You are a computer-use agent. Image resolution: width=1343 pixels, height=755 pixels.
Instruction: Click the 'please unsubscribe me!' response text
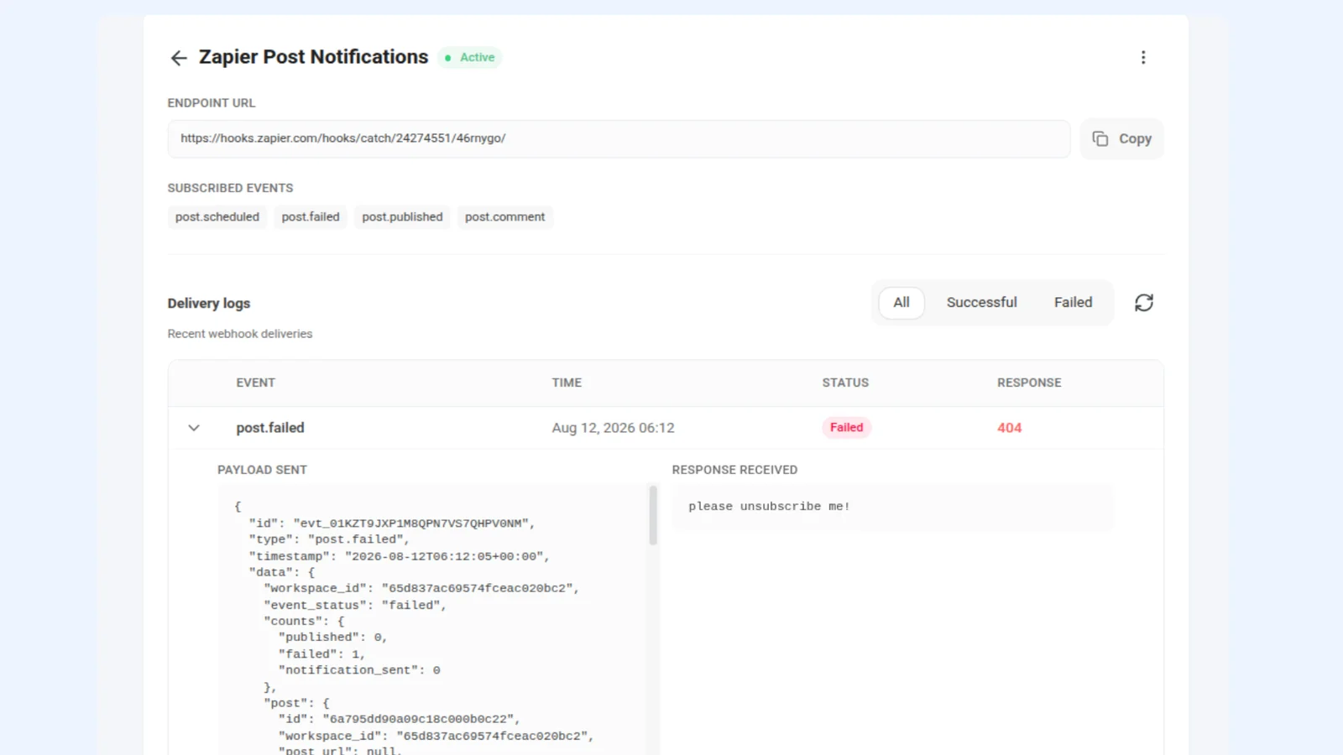[769, 507]
